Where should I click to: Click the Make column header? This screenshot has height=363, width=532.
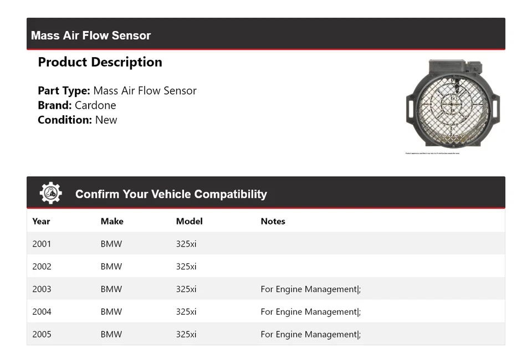click(112, 221)
